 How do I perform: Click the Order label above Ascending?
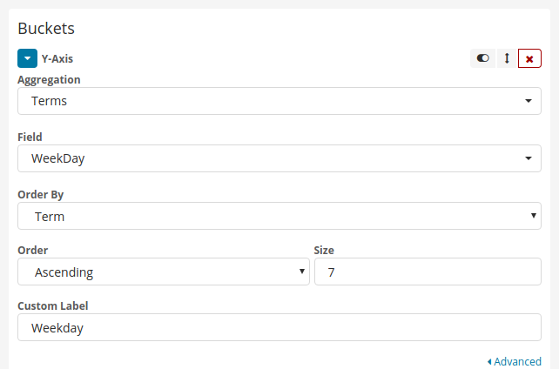[x=32, y=250]
